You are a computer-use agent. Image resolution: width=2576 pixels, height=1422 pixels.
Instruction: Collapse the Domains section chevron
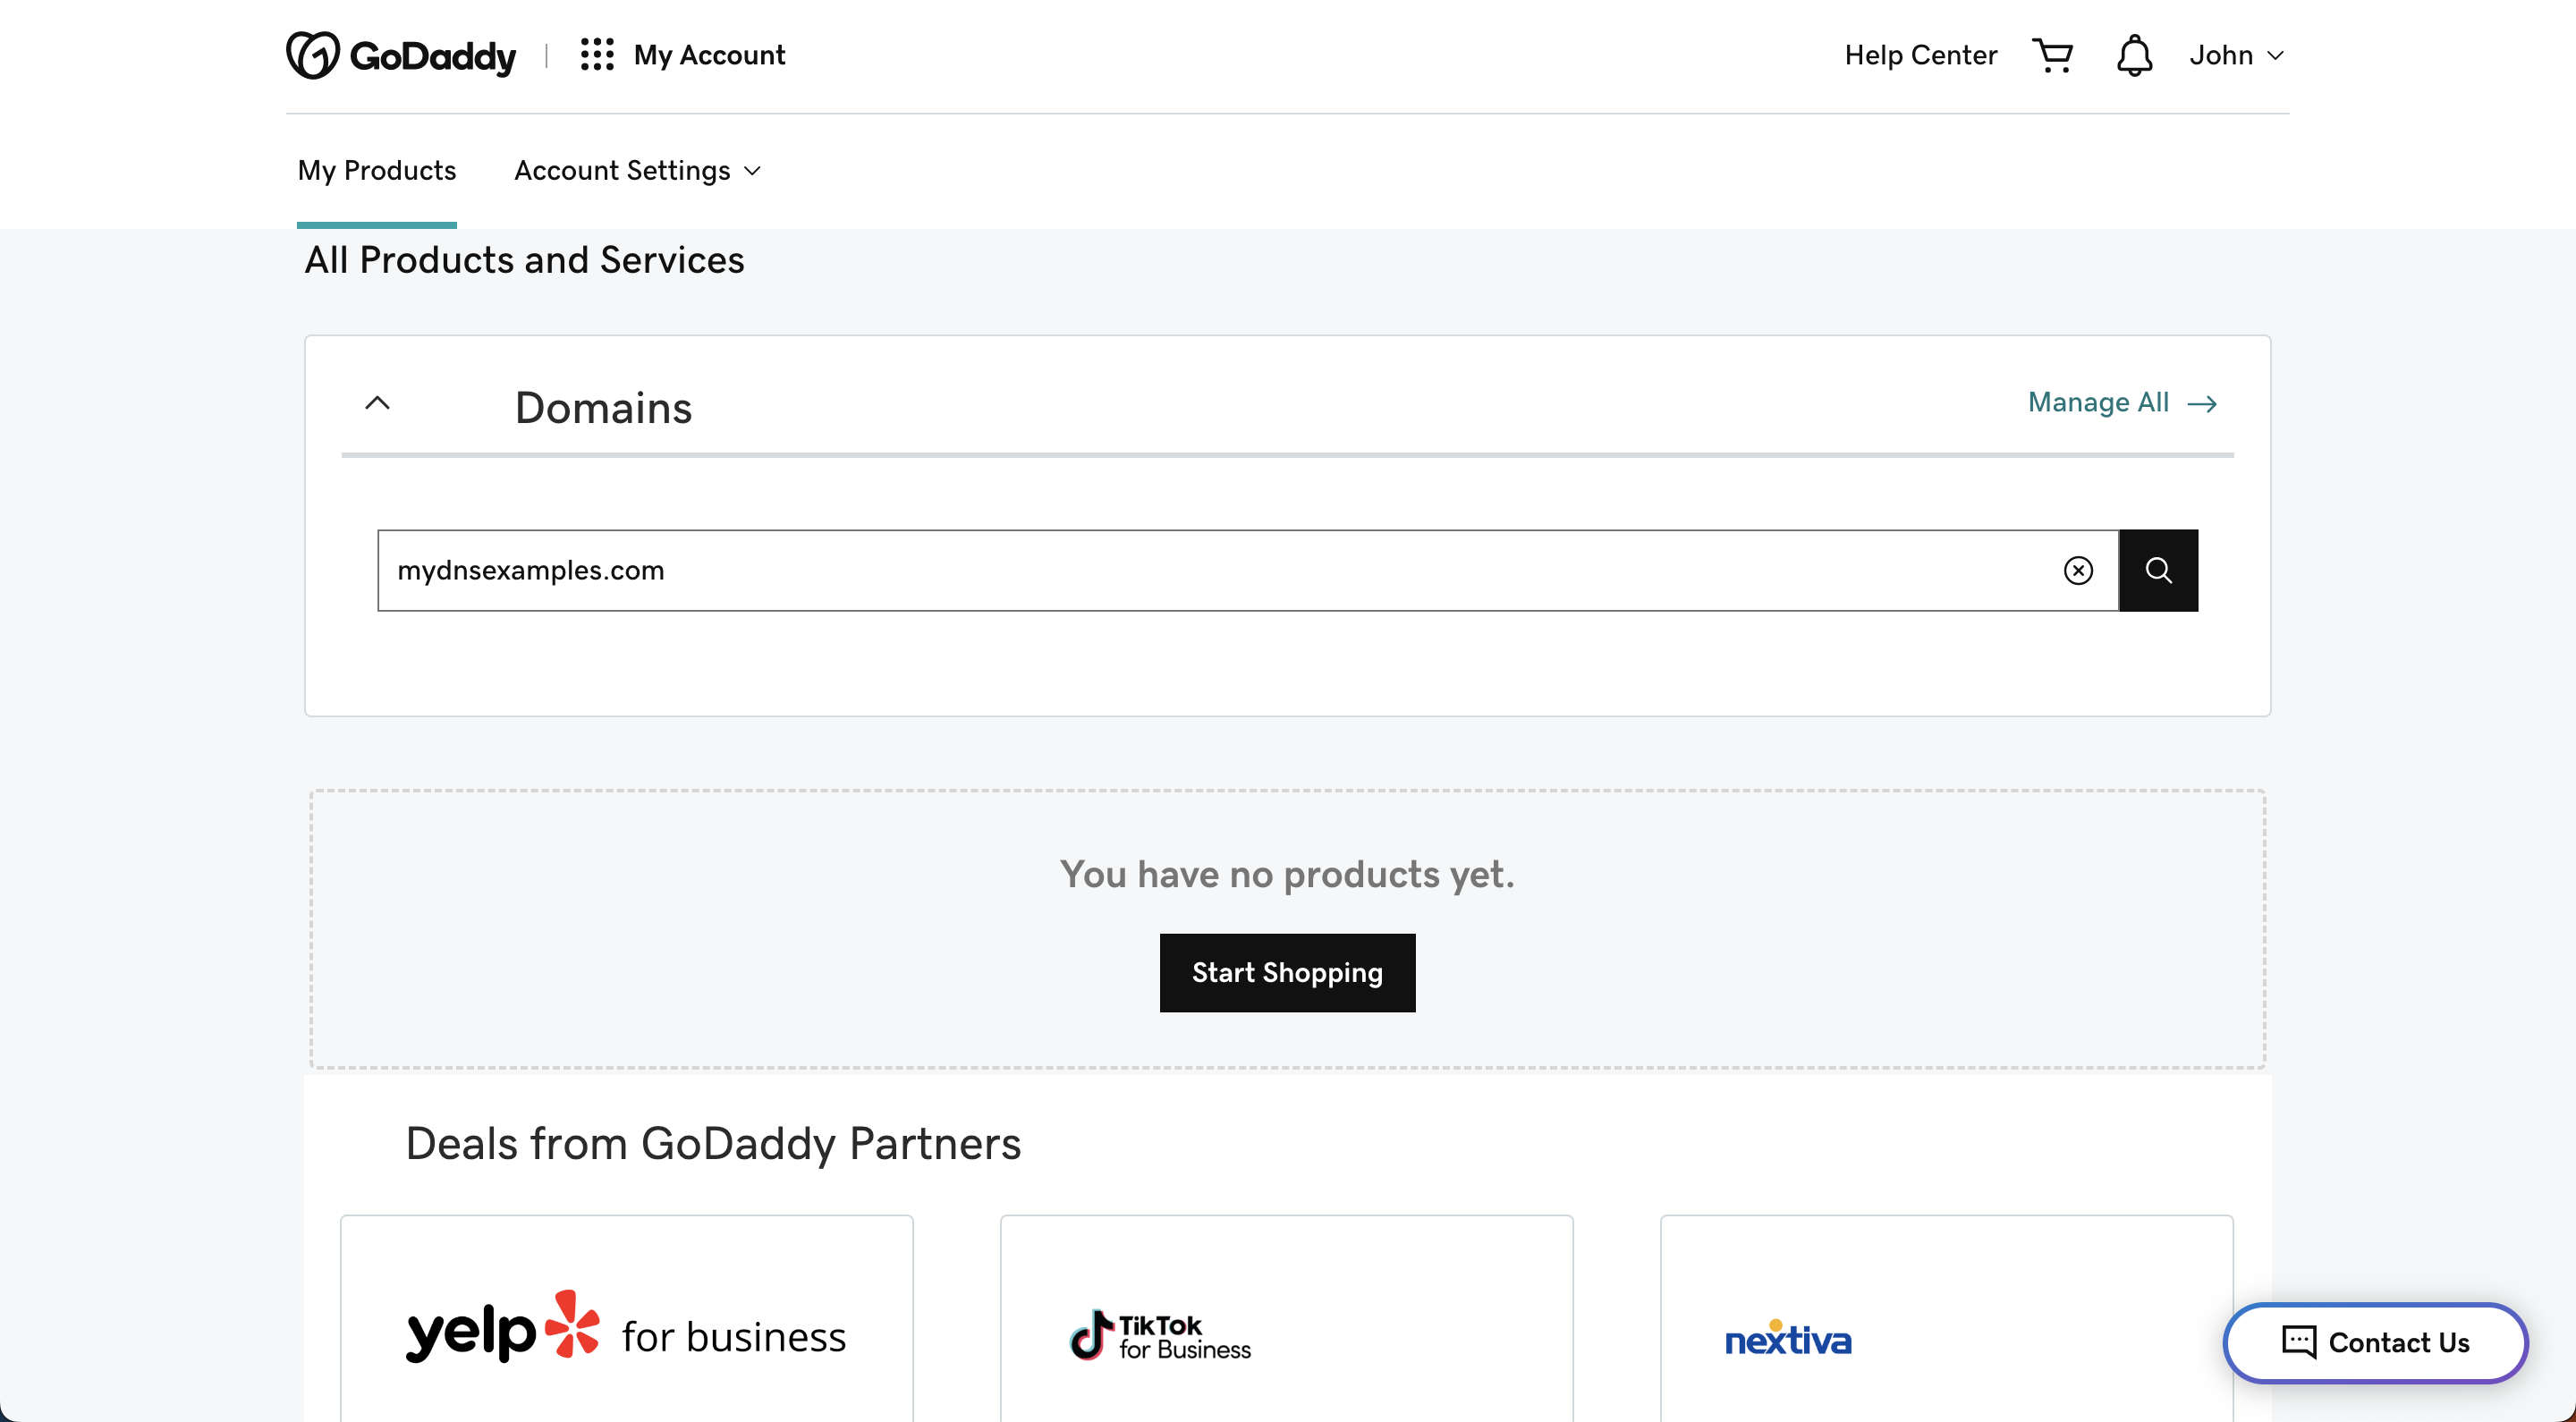(x=377, y=403)
